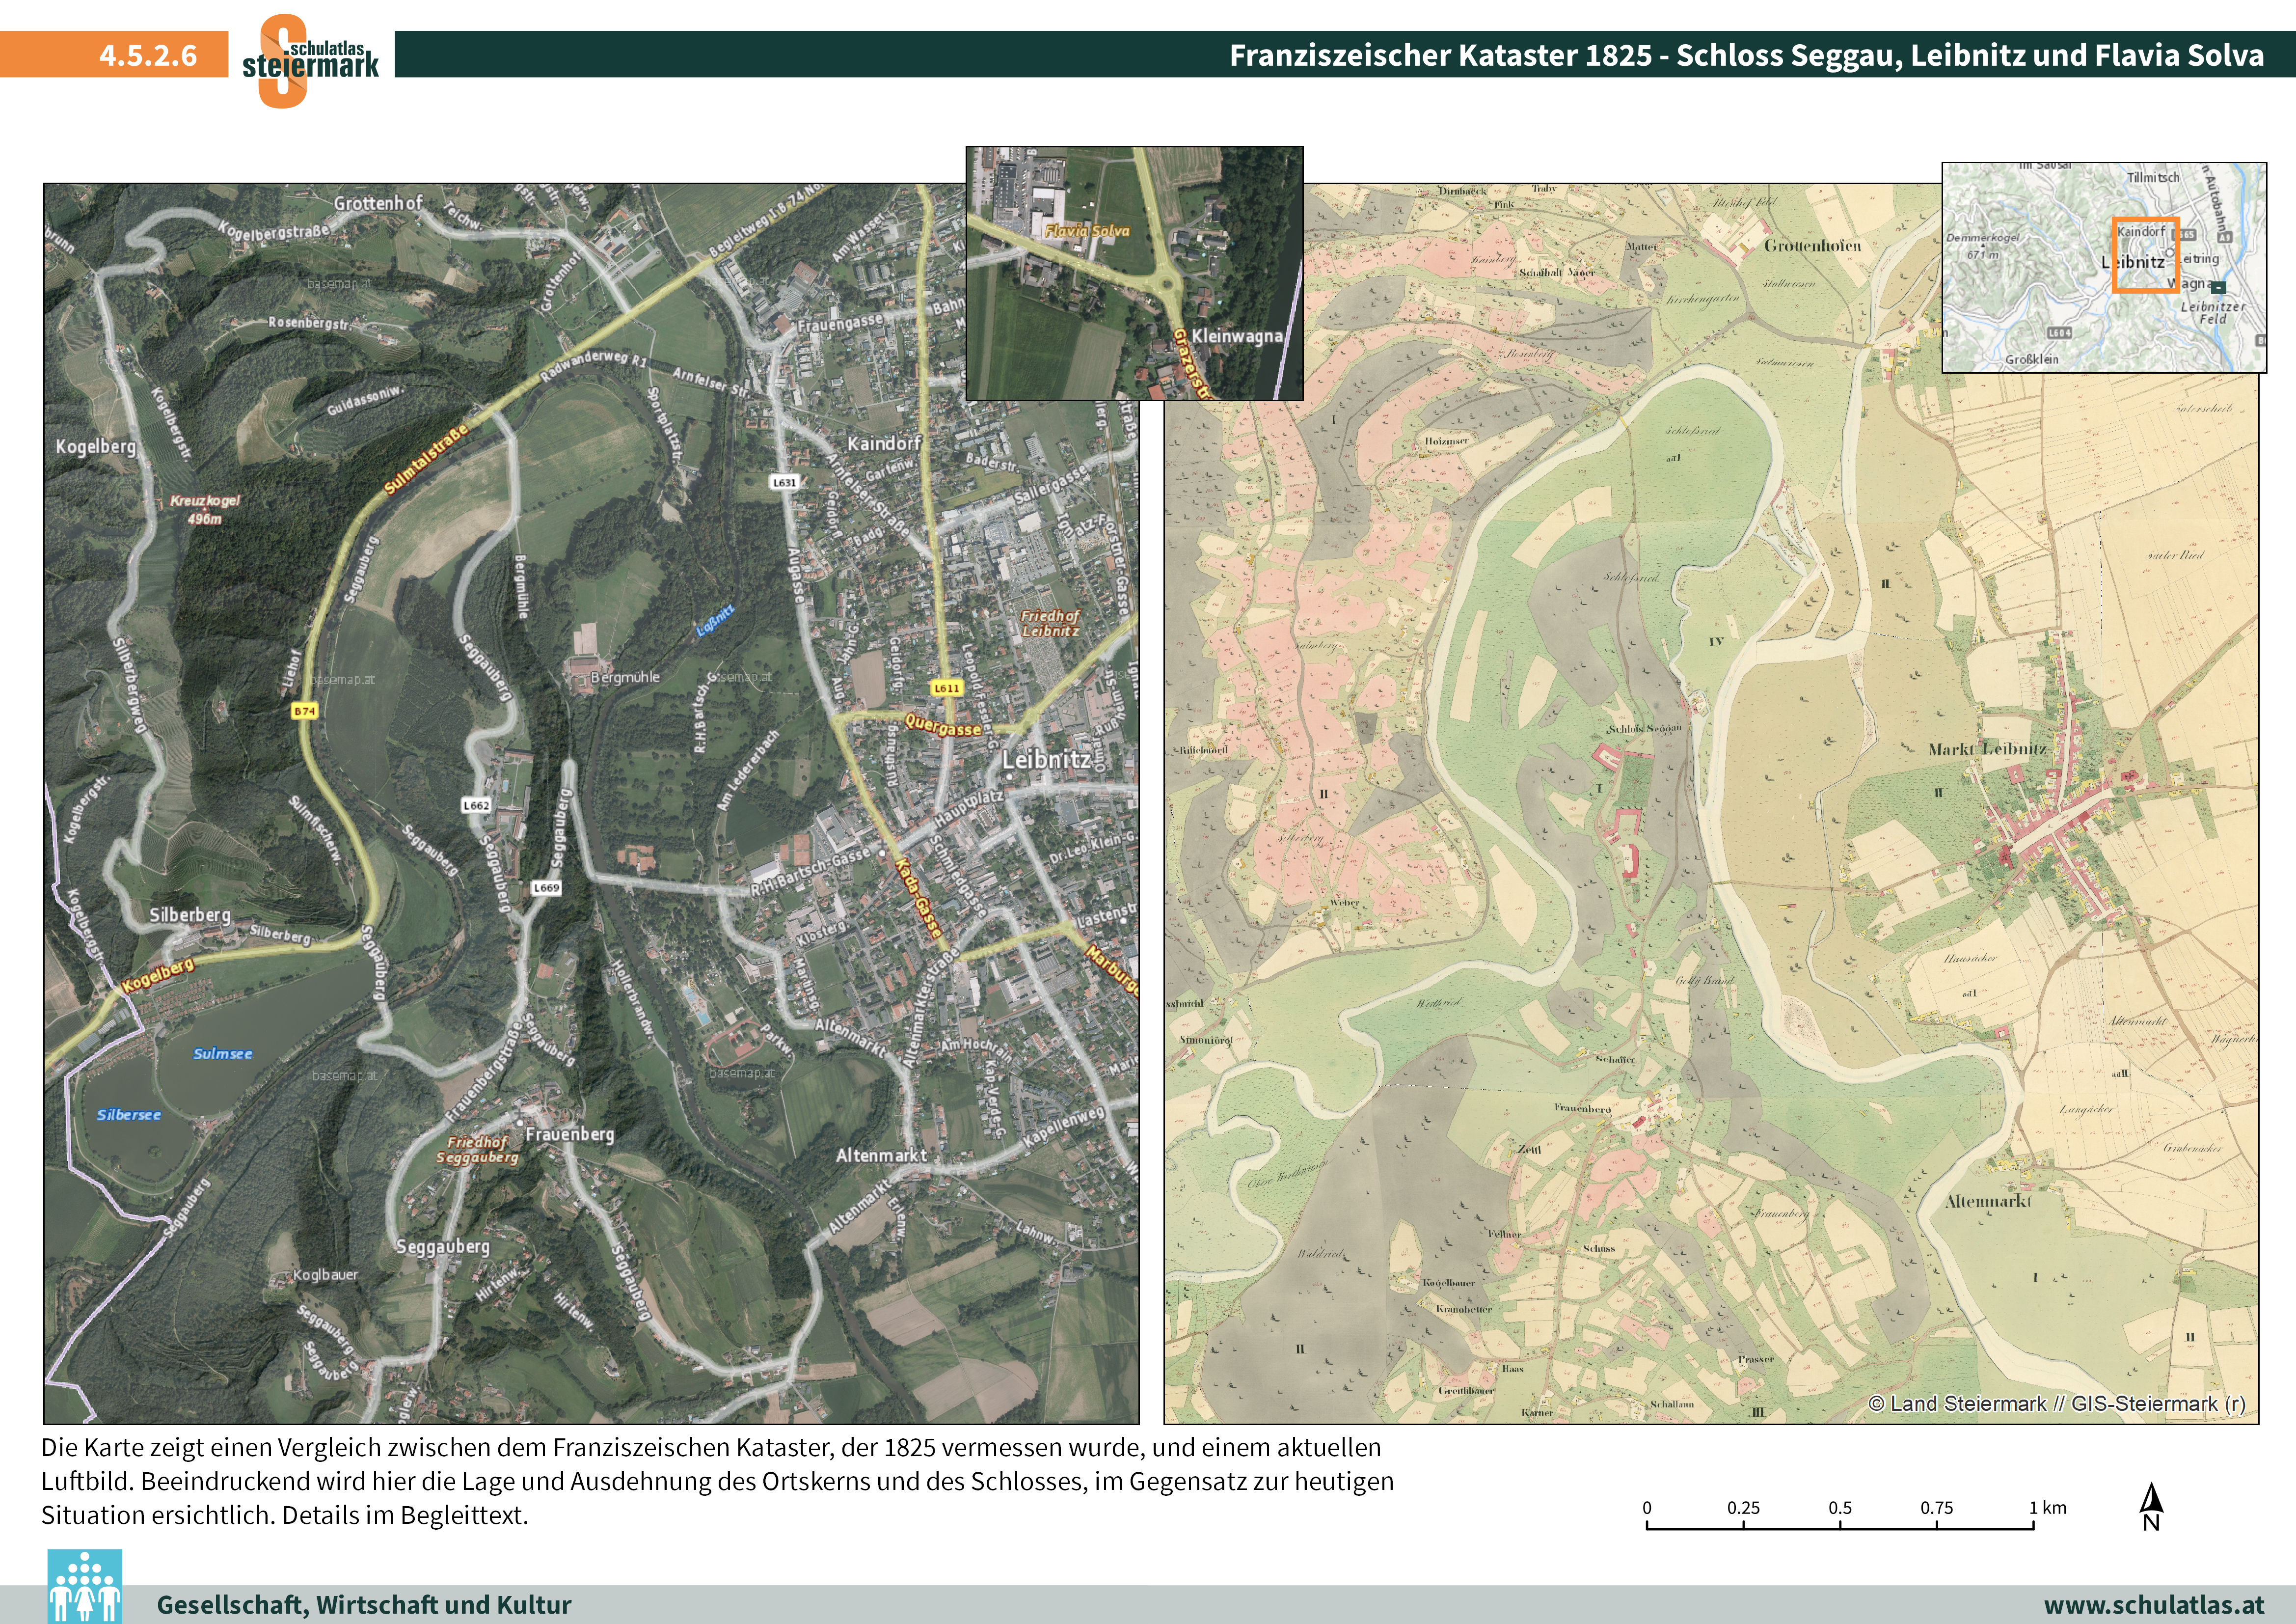Open the www.schulatlas.at link
Screen dimensions: 2296x1624
(x=2153, y=1605)
